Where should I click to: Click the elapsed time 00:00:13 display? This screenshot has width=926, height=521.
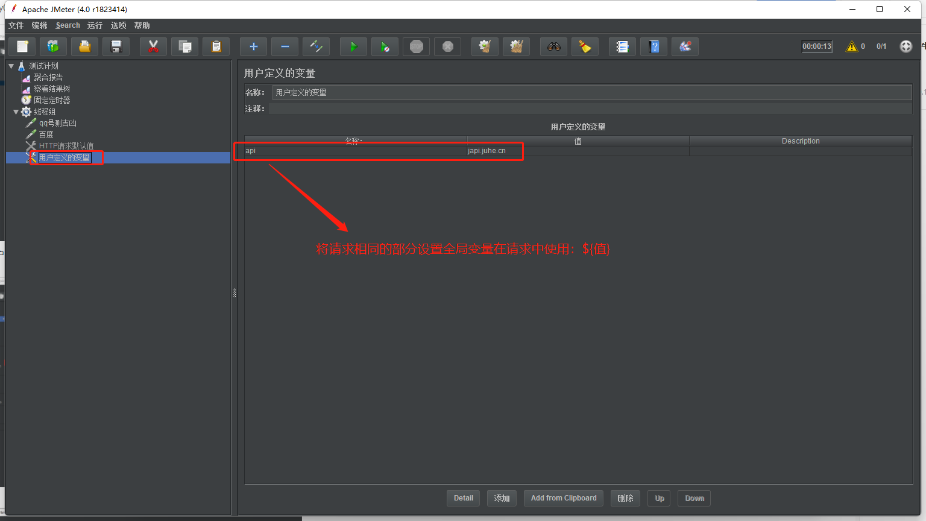[x=817, y=46]
